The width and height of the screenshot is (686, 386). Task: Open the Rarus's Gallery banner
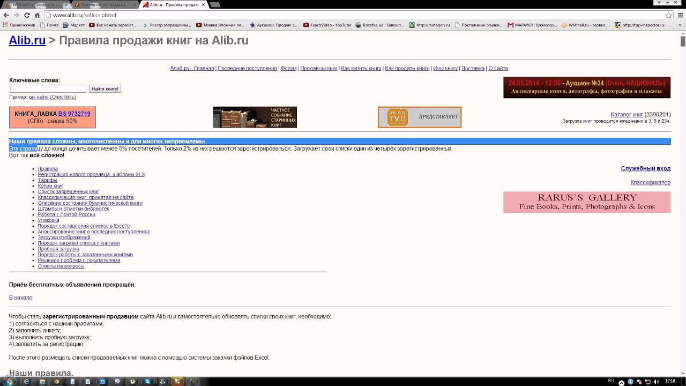pyautogui.click(x=587, y=202)
